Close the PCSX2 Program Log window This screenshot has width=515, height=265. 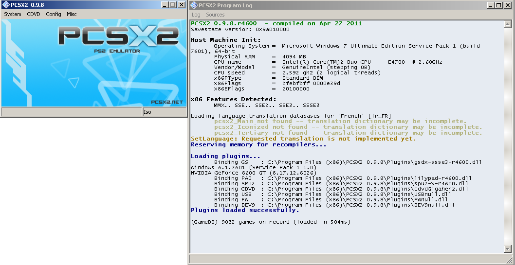point(508,5)
